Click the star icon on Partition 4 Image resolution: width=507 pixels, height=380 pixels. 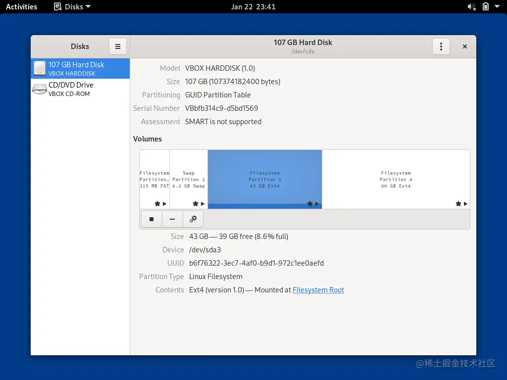pyautogui.click(x=458, y=203)
